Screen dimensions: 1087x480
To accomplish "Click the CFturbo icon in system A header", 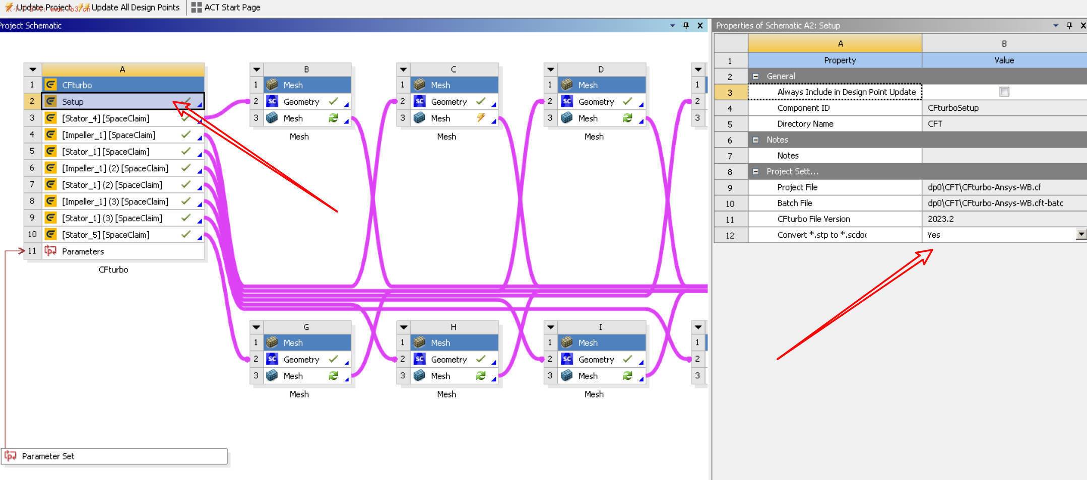I will point(50,85).
